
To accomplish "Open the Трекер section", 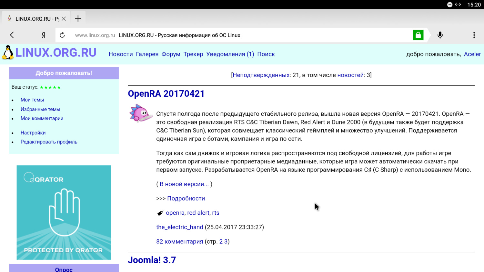I will point(193,54).
